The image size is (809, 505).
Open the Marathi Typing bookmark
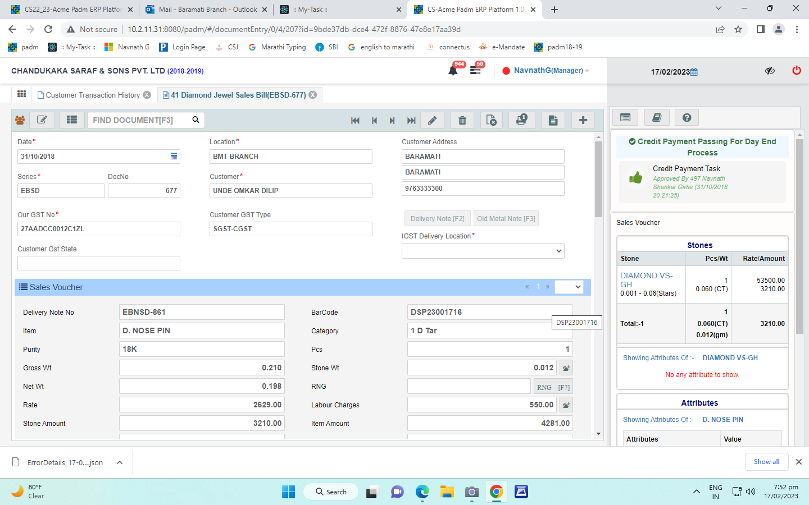click(x=277, y=47)
